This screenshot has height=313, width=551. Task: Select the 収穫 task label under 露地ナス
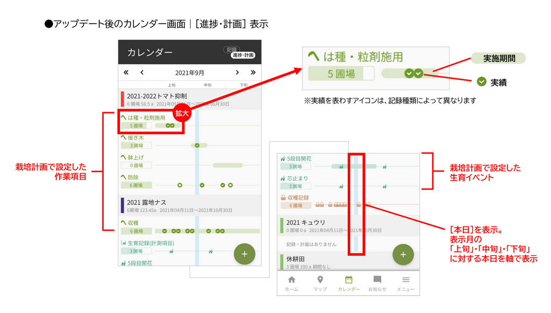click(133, 223)
